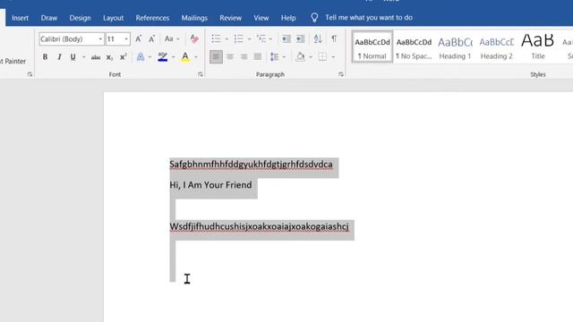Apply the Heading 1 style
The image size is (573, 322).
pos(455,47)
